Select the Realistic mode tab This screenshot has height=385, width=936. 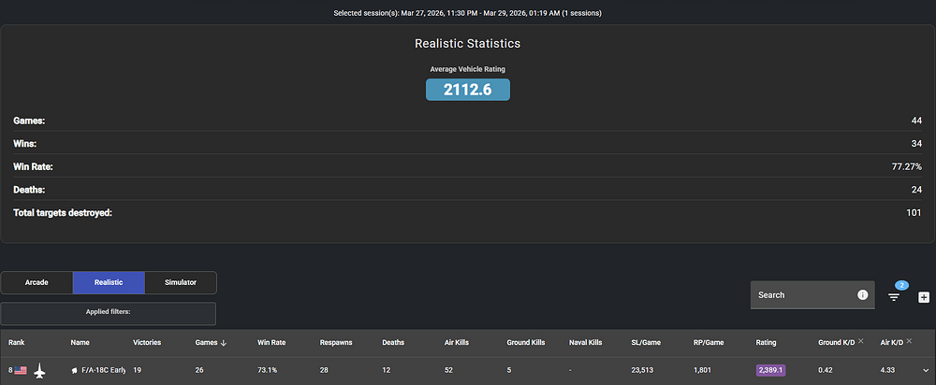[109, 282]
